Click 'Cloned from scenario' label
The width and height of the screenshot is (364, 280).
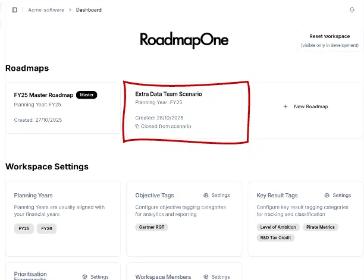coord(166,127)
